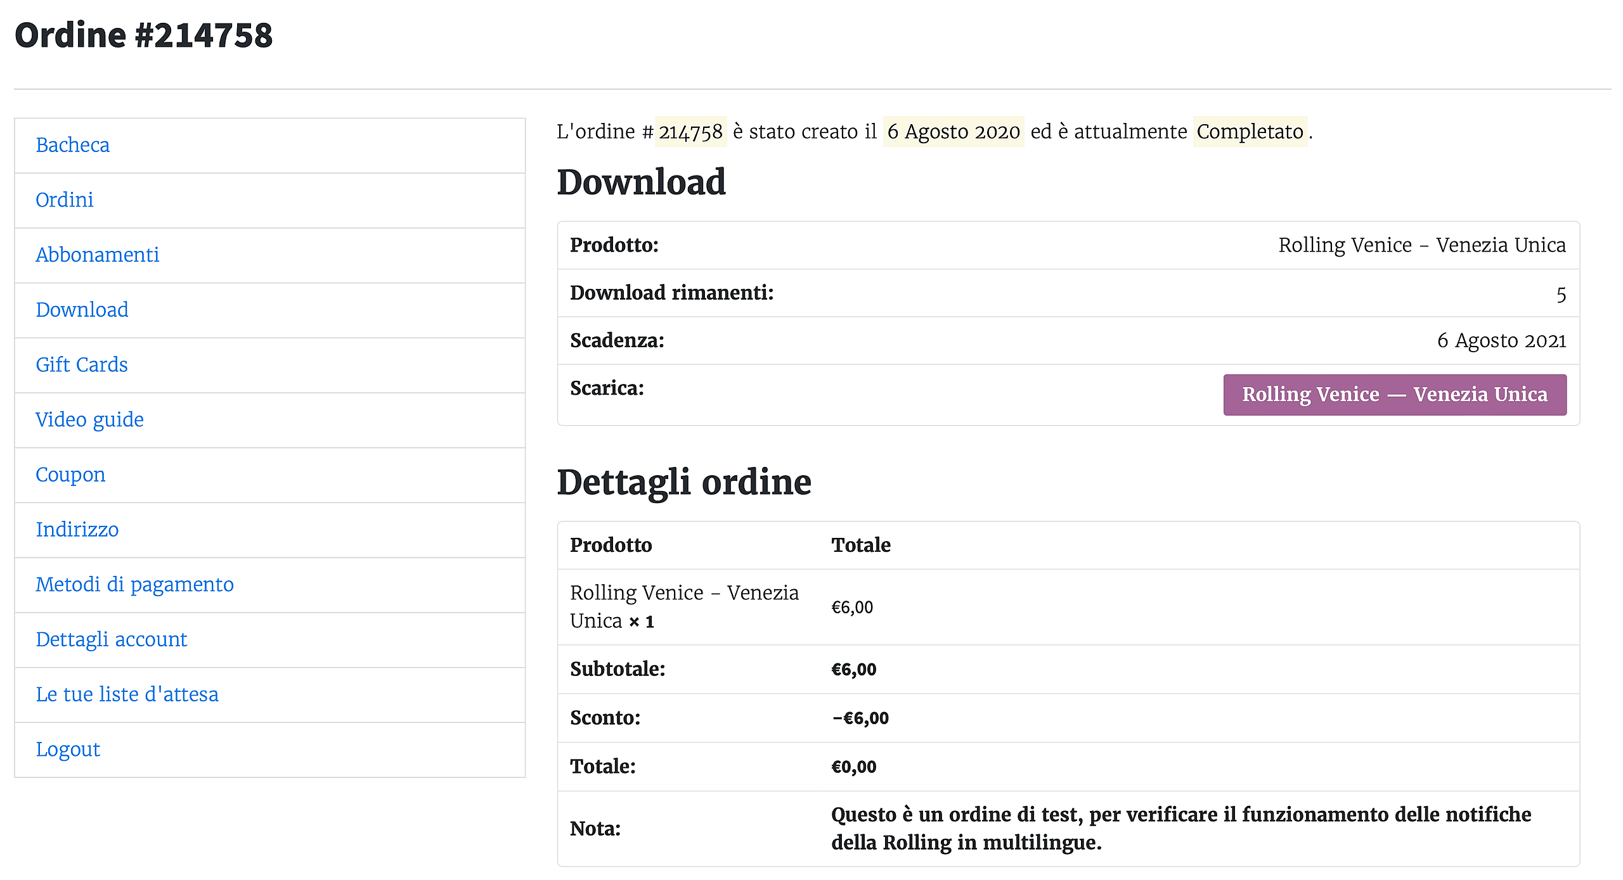Open Le tue liste d'attesa

127,694
